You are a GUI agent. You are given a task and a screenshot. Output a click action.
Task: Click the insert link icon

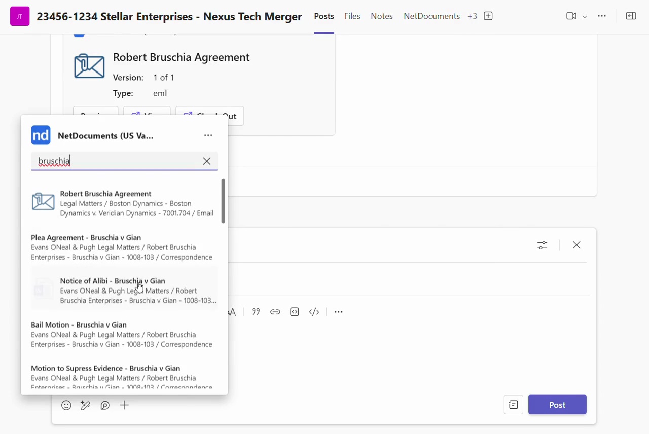tap(275, 312)
